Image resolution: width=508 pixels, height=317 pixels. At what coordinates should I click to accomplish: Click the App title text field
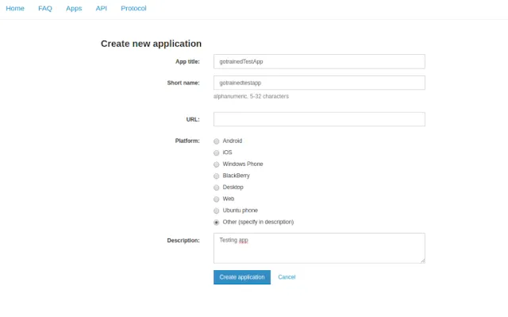pos(319,62)
